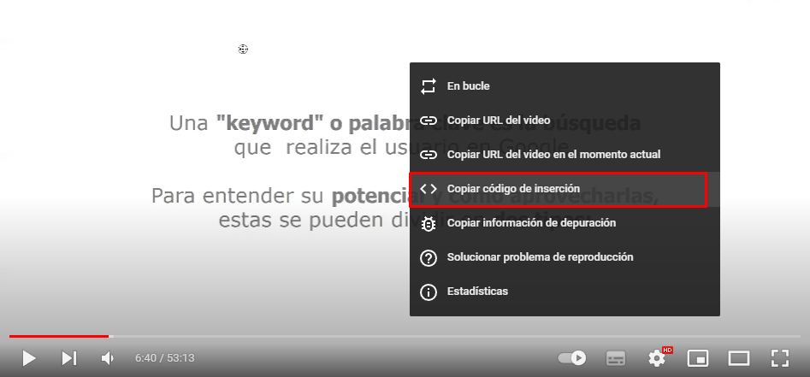Click the Play button in player controls

click(x=29, y=358)
